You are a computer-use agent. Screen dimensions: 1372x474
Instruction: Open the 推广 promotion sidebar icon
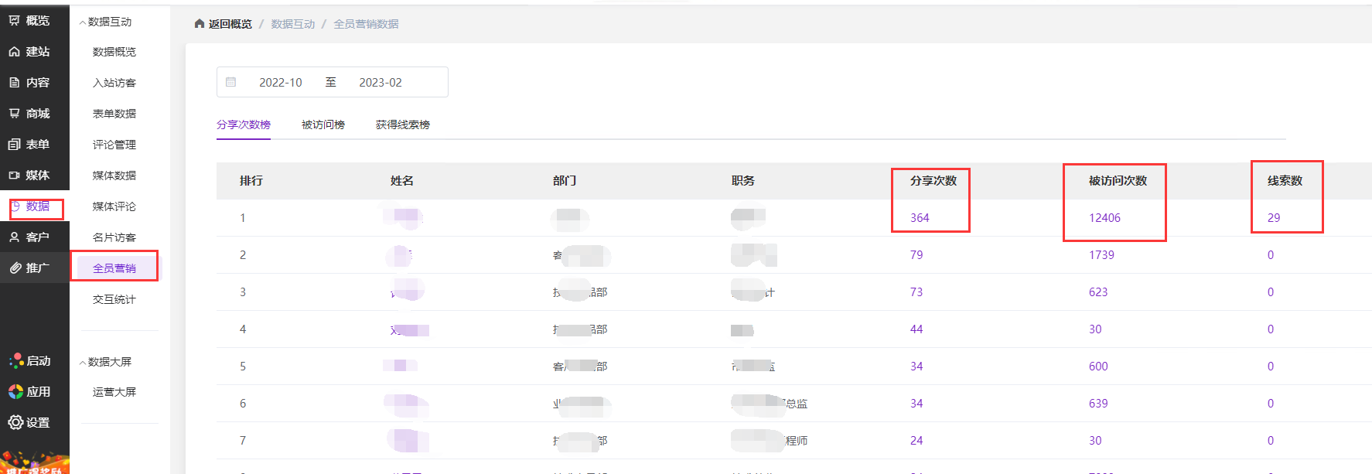15,268
